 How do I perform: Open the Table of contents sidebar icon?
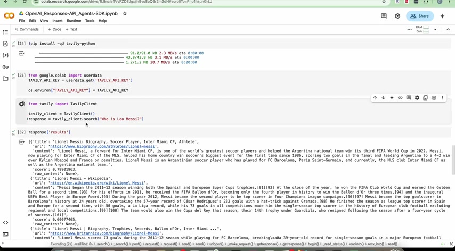point(5,32)
